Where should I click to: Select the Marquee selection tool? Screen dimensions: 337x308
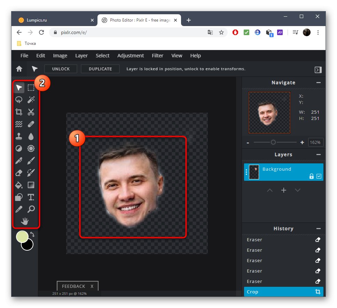(x=31, y=88)
